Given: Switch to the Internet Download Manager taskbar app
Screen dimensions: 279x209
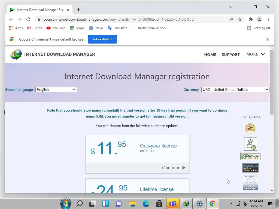Looking at the screenshot, I should point(186,204).
